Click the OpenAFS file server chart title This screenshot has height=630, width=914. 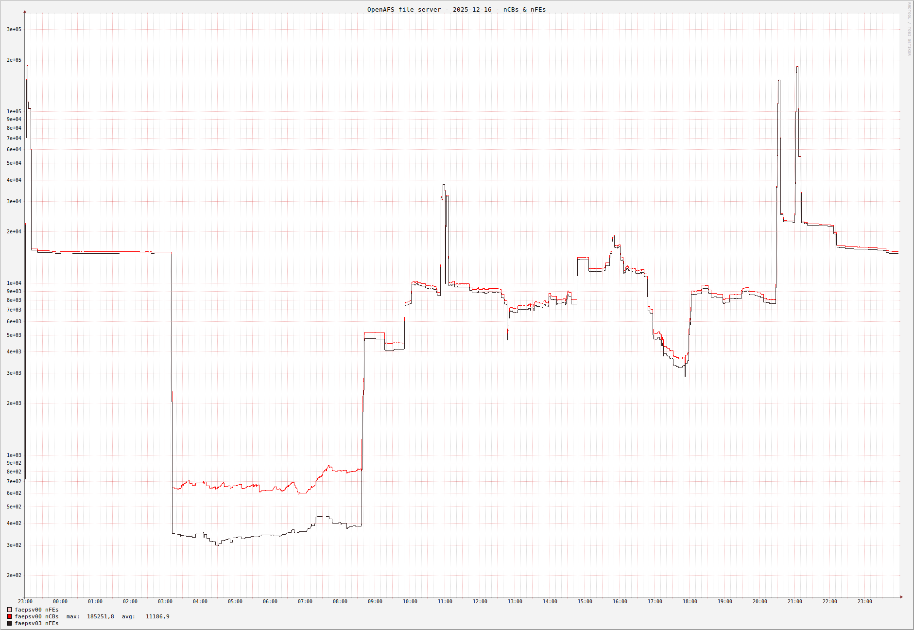point(456,10)
